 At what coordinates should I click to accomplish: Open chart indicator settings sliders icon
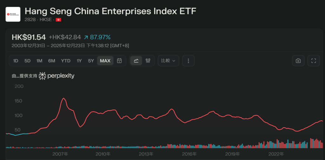tap(148, 61)
